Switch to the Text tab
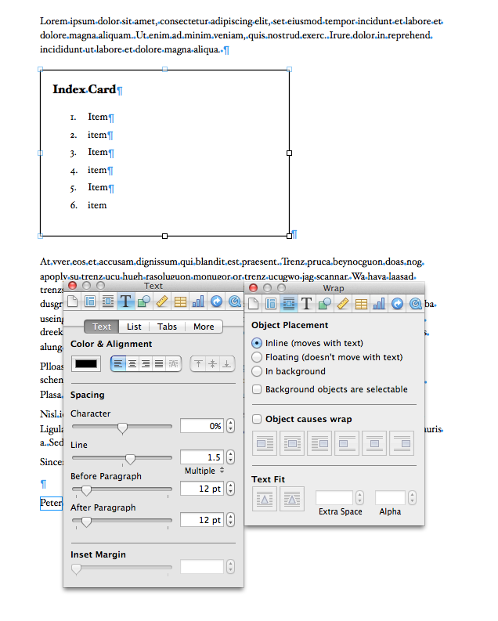Screen dimensions: 498x621 [x=102, y=327]
